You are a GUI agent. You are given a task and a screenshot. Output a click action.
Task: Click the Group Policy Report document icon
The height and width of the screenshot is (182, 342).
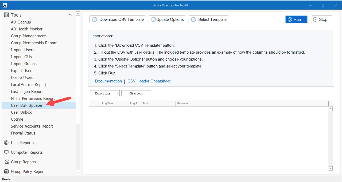coord(6,172)
